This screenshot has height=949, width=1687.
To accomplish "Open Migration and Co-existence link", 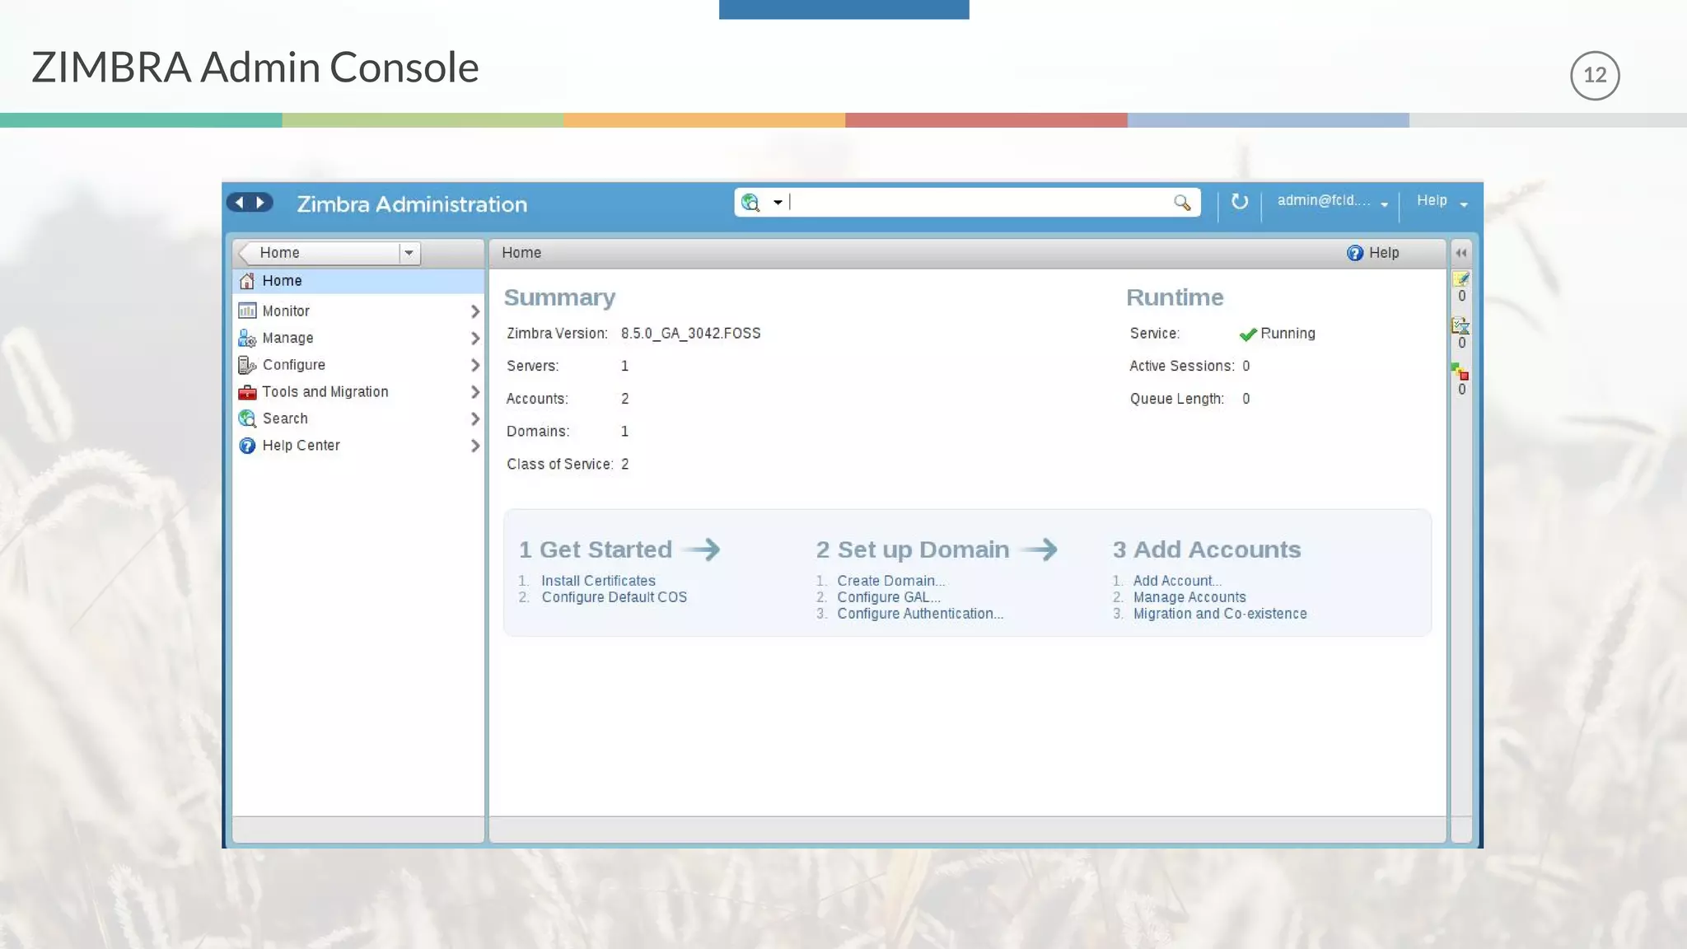I will [1220, 614].
